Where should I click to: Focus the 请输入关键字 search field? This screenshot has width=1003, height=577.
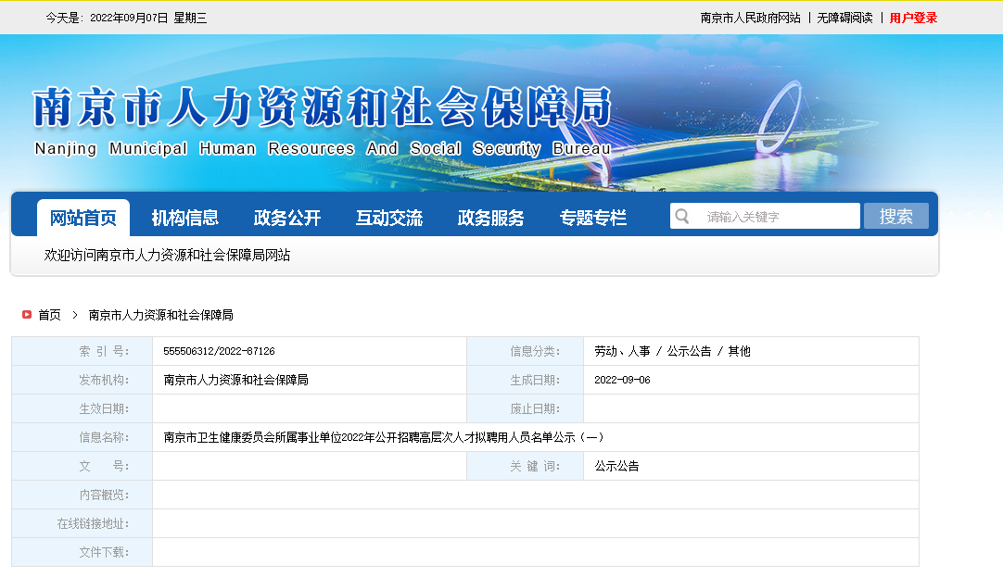[x=765, y=216]
